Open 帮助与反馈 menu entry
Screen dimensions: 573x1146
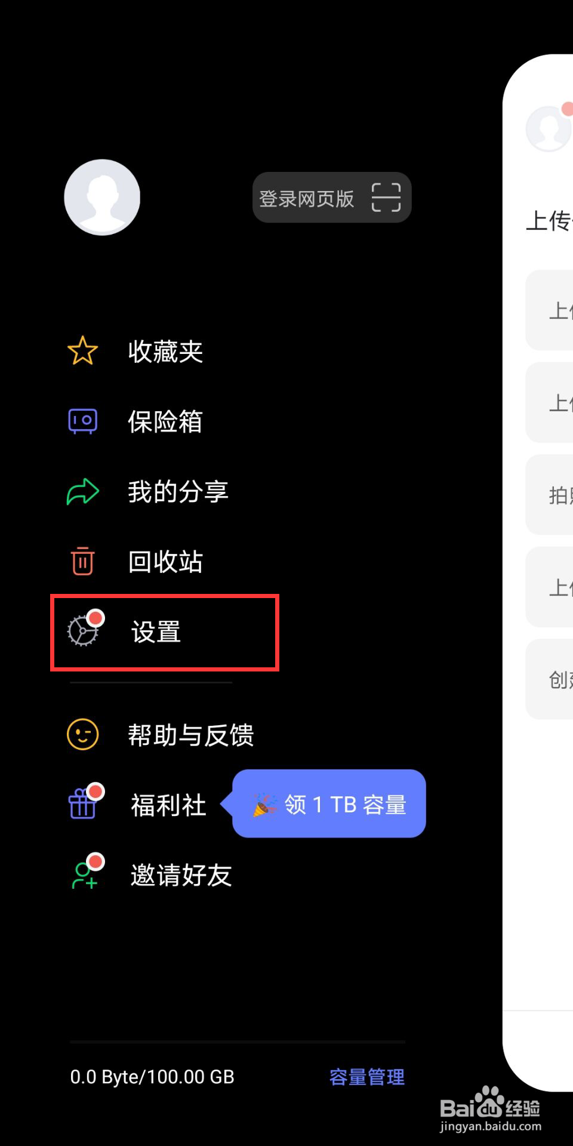click(x=191, y=734)
